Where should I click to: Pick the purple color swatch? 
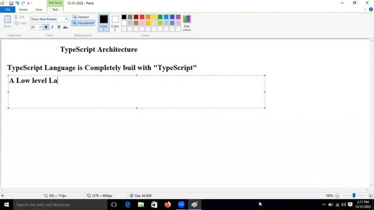178,17
